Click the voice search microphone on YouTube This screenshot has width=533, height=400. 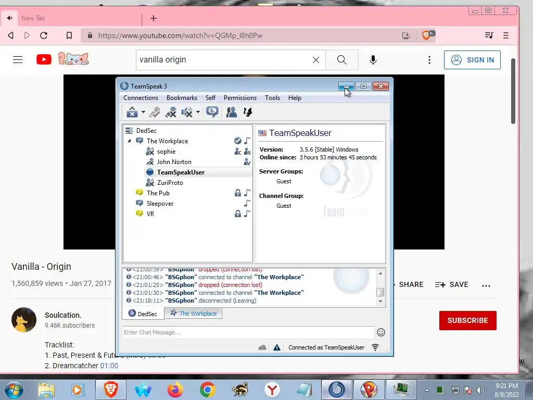(x=373, y=60)
